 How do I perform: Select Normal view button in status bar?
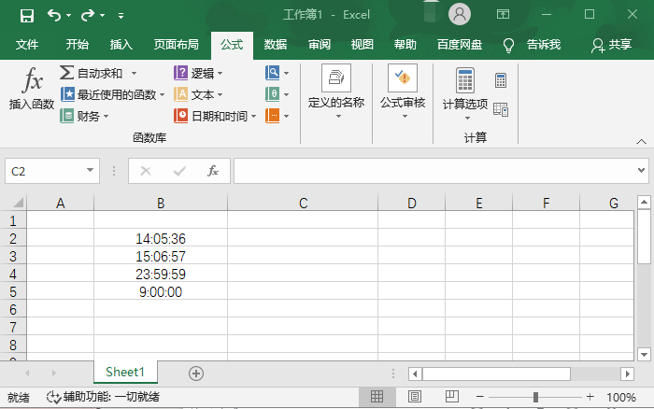tap(377, 397)
